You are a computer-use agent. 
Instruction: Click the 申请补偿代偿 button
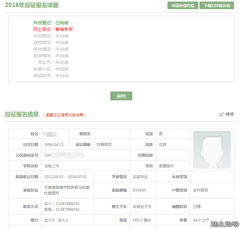pyautogui.click(x=183, y=5)
